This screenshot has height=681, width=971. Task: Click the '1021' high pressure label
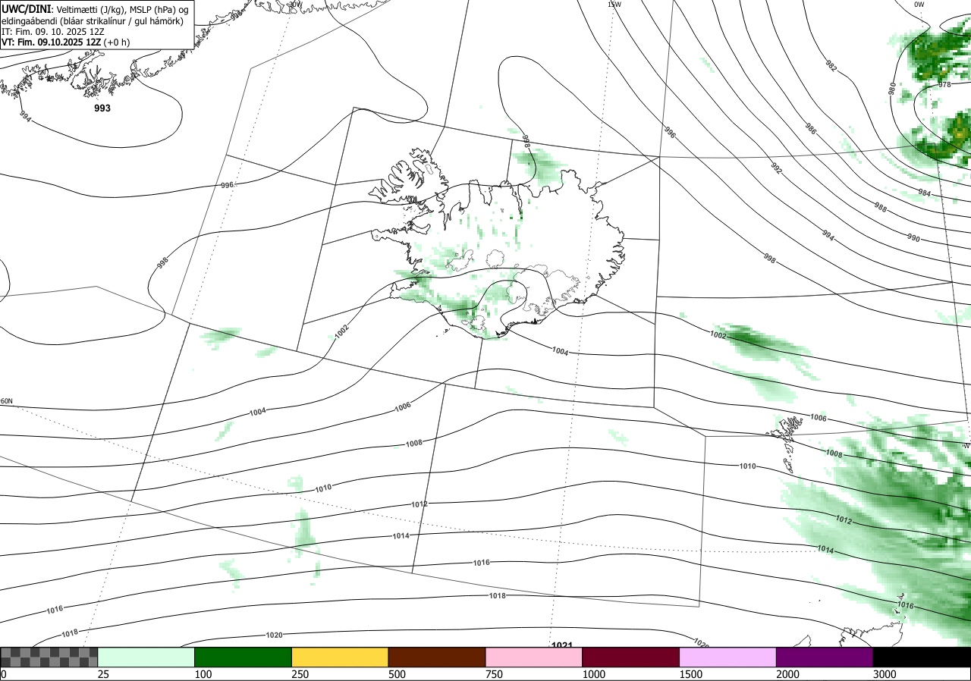pos(562,645)
